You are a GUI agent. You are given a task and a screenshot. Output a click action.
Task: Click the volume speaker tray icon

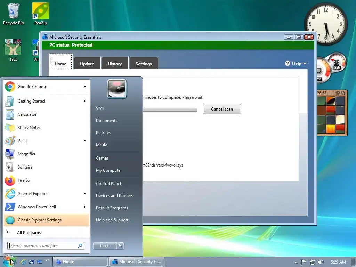point(321,262)
